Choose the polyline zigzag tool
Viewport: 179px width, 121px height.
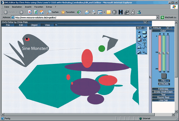(x=144, y=40)
